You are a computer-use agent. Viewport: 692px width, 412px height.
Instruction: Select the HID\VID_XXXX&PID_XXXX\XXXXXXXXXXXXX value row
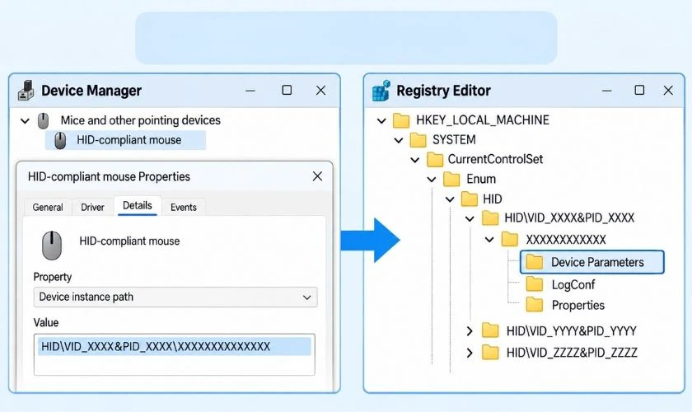tap(175, 347)
